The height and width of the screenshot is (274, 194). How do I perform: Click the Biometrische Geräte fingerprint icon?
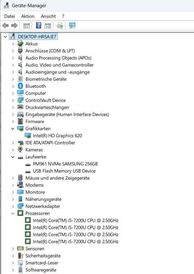pyautogui.click(x=20, y=79)
